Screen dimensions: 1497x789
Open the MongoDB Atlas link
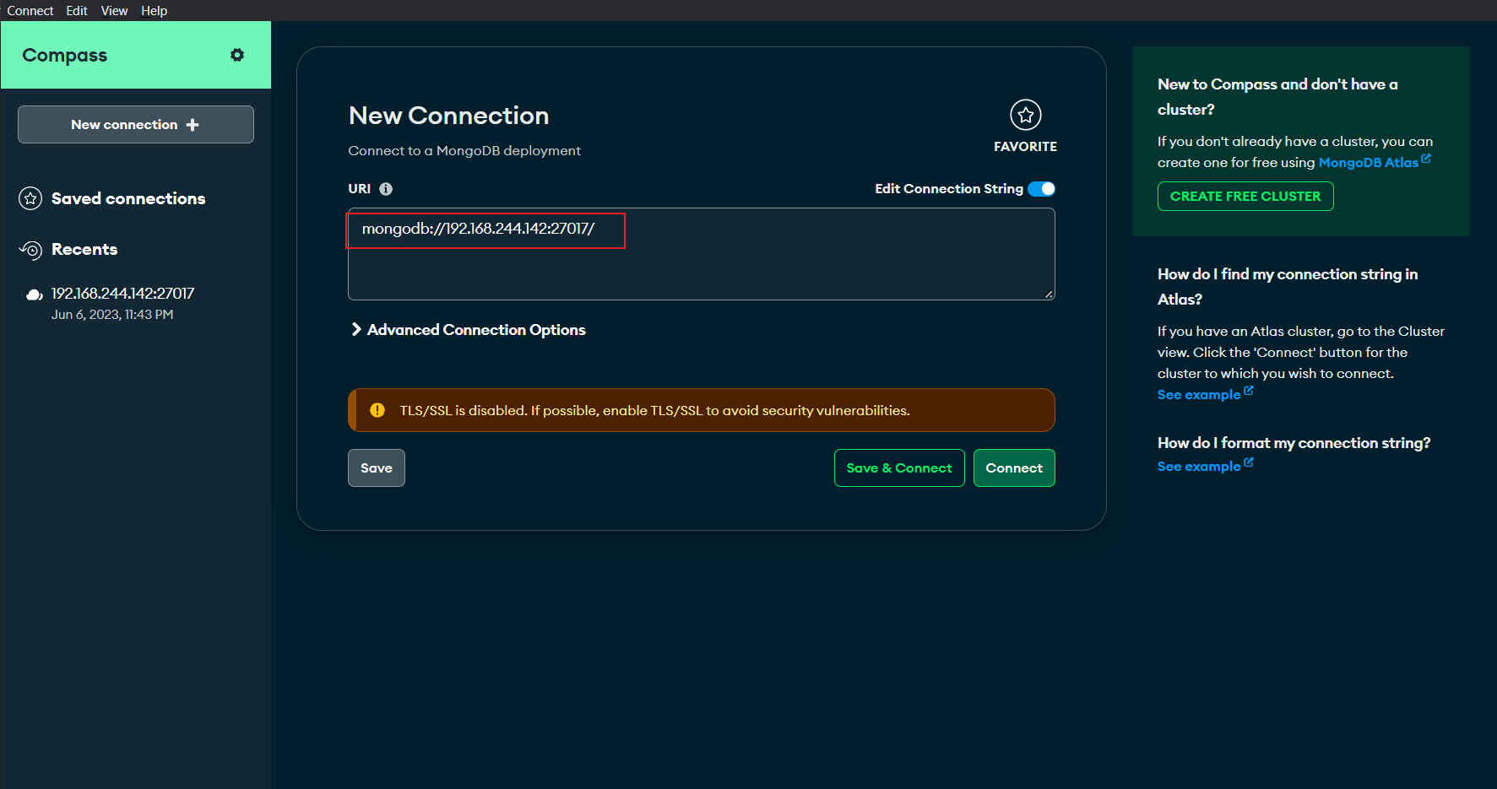[x=1369, y=163]
